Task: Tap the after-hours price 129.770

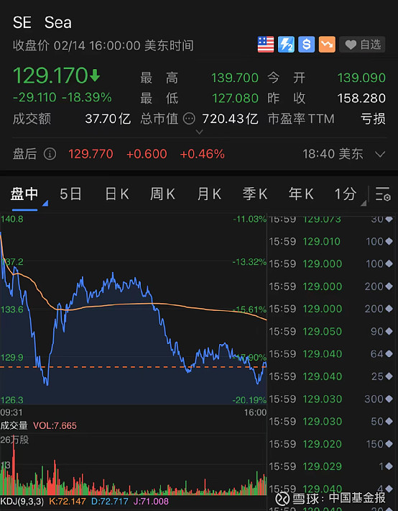Action: pyautogui.click(x=91, y=154)
